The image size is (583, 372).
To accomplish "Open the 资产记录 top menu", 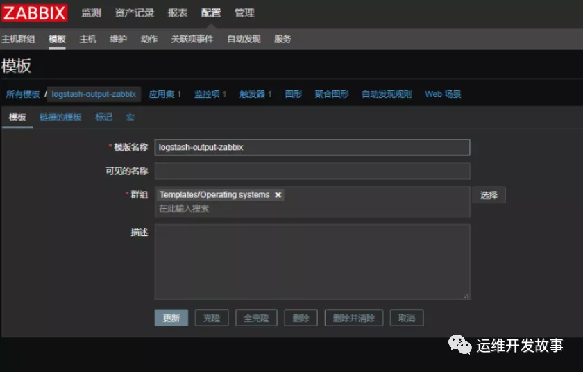I will (134, 12).
